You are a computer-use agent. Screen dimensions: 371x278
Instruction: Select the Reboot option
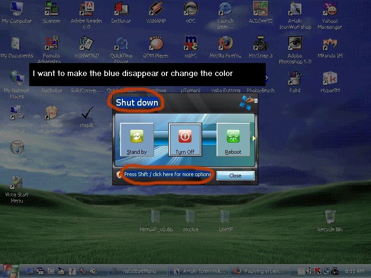(x=233, y=139)
